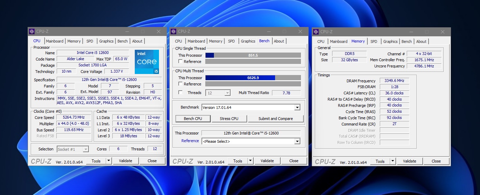
Task: Expand the Tools arrow in the benchmark window
Action: click(250, 161)
